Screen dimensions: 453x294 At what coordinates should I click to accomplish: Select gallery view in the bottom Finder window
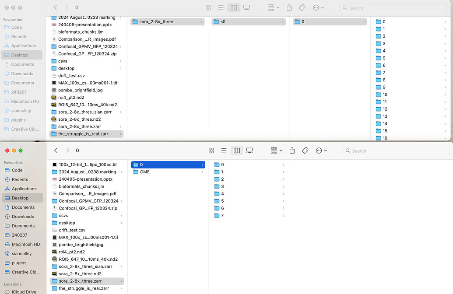coord(249,150)
